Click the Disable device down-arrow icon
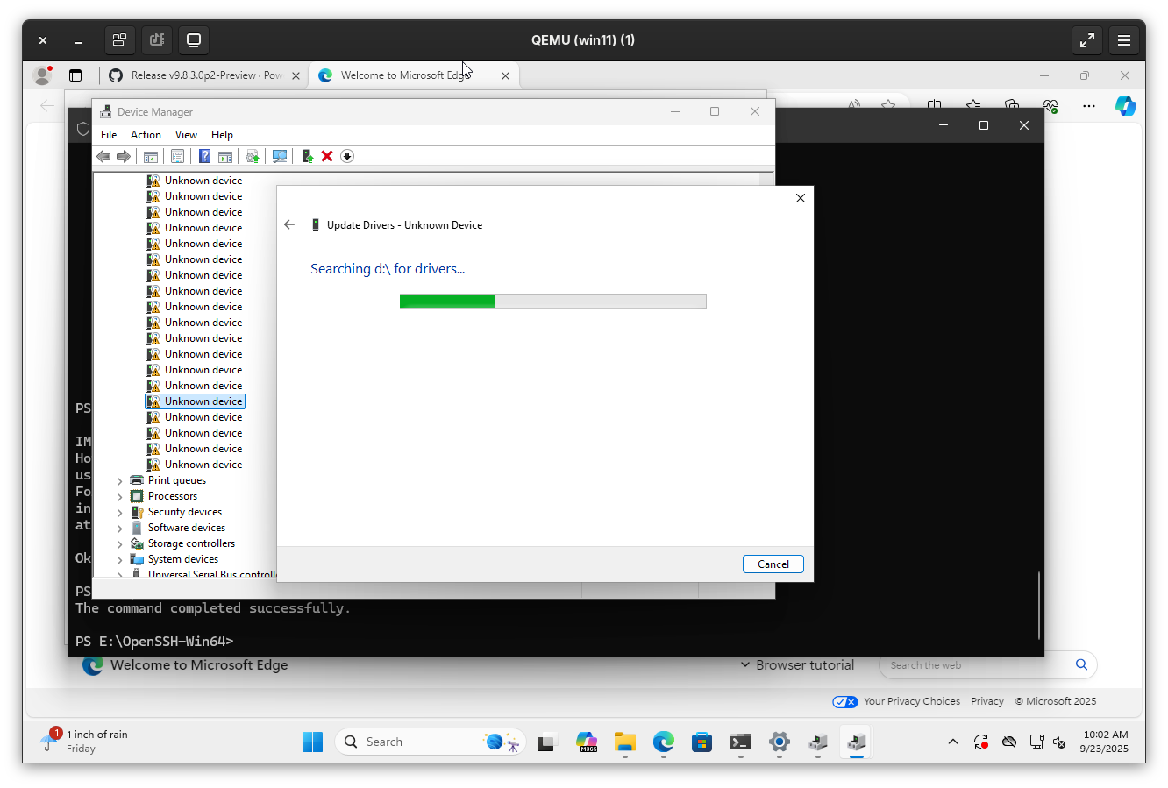The image size is (1168, 788). [x=347, y=156]
